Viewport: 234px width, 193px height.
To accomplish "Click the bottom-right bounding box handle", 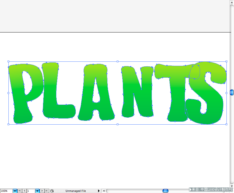I will 226,124.
